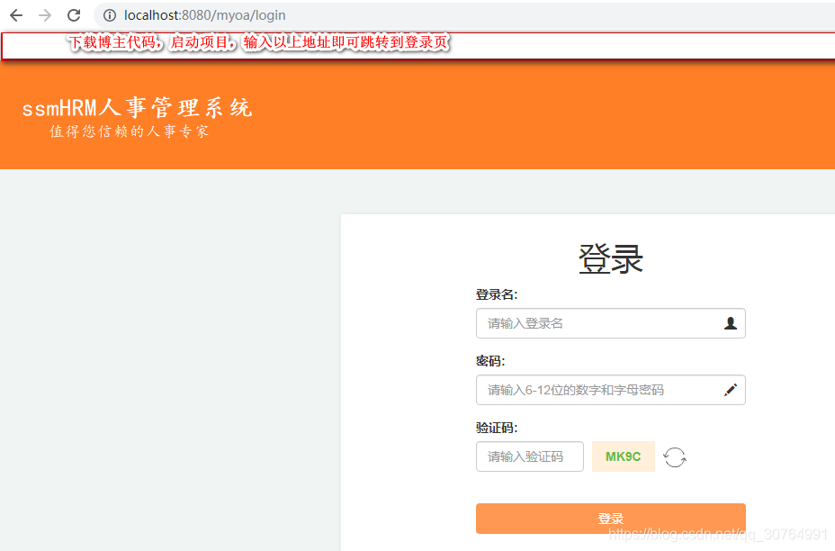Click the person icon in login name field
Image resolution: width=835 pixels, height=551 pixels.
click(731, 323)
